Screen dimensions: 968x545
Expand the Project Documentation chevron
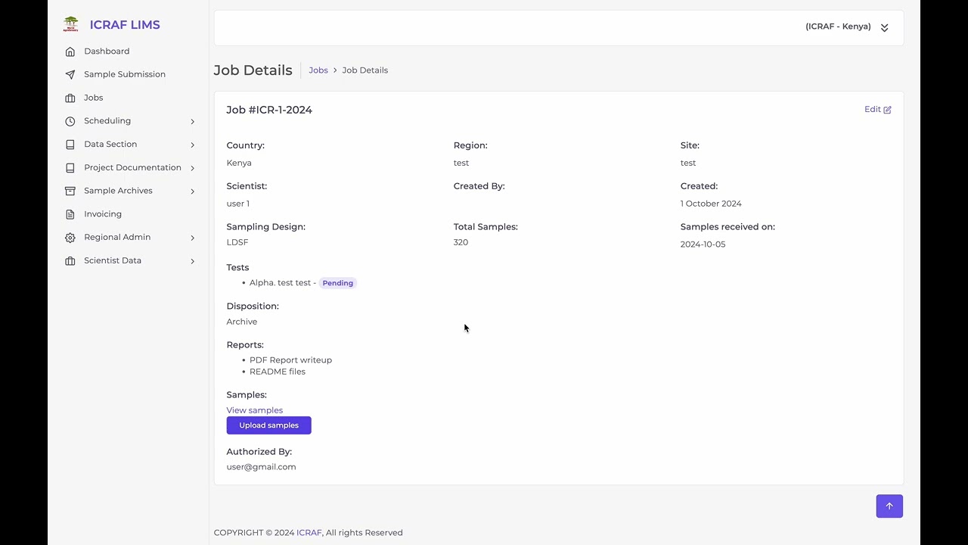tap(192, 168)
